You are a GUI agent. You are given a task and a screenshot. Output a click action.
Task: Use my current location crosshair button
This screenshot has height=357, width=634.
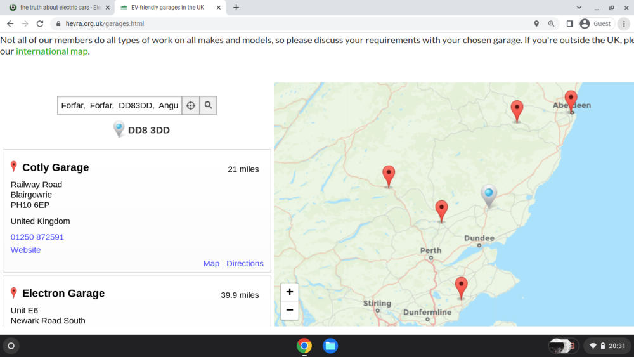point(190,105)
